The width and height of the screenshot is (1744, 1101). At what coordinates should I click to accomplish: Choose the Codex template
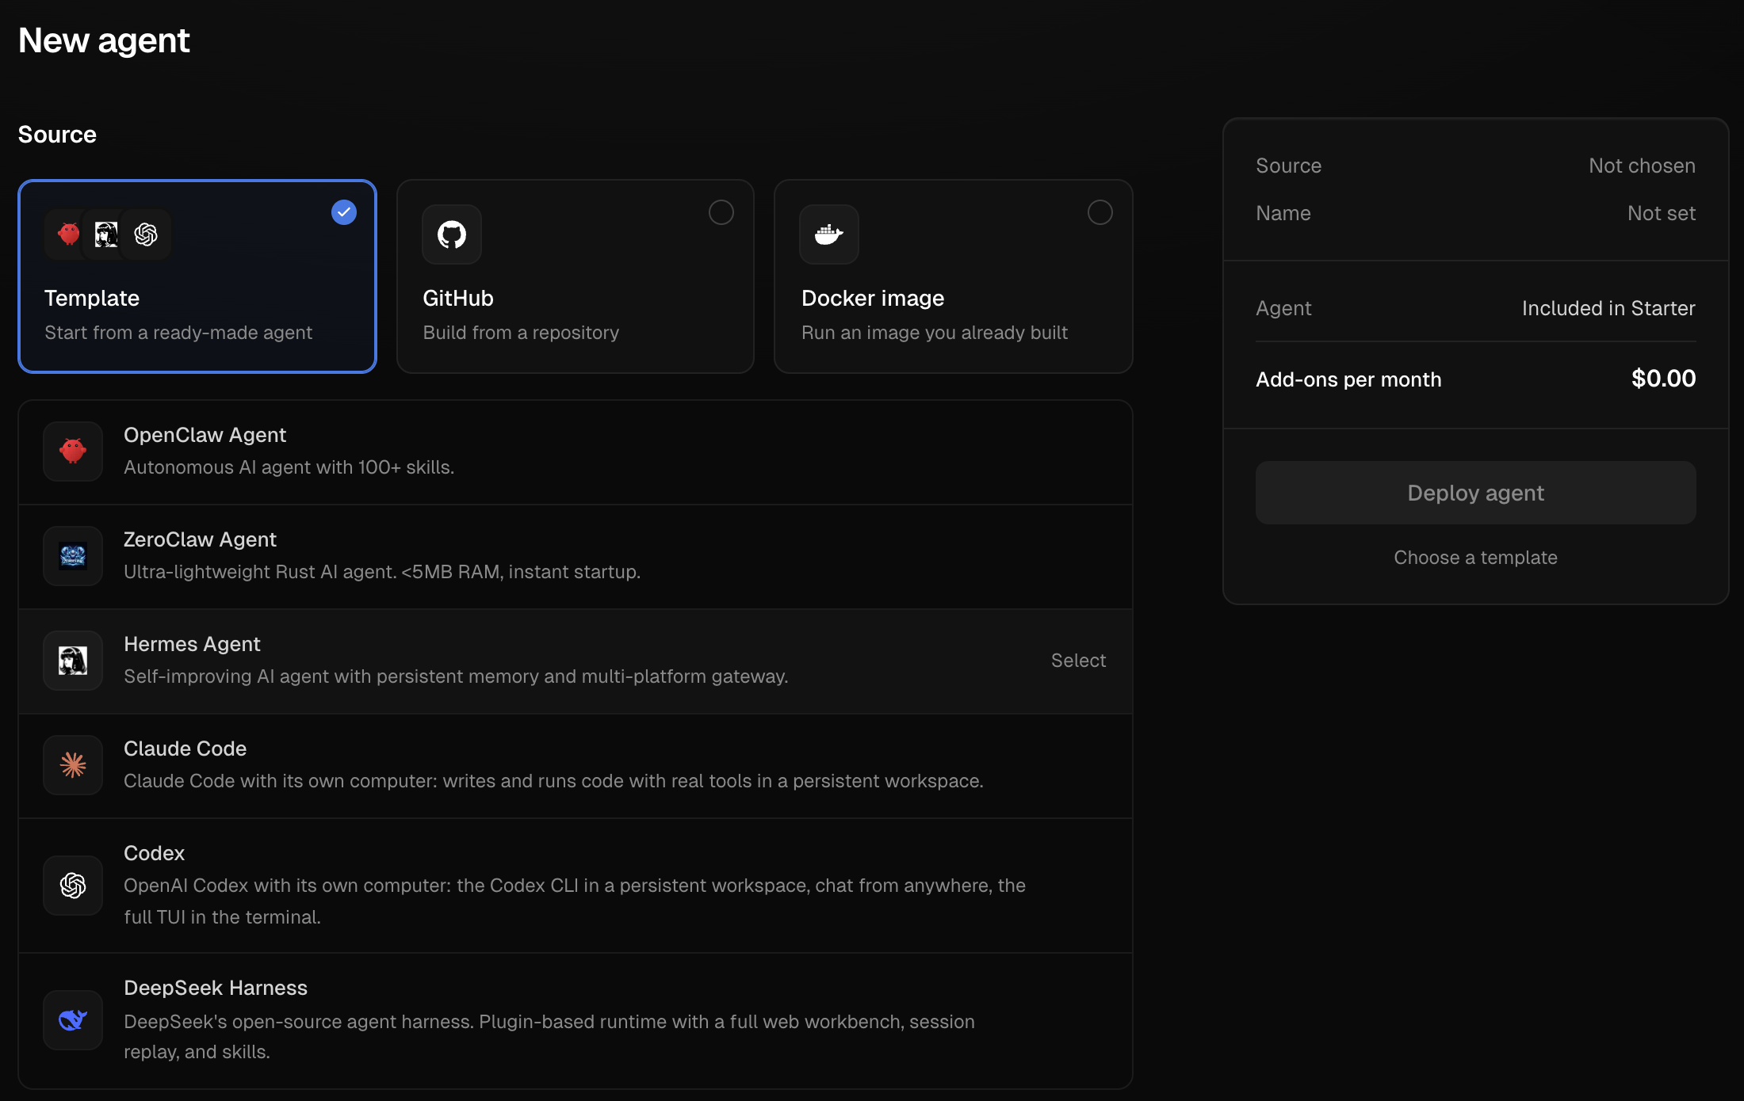tap(576, 886)
